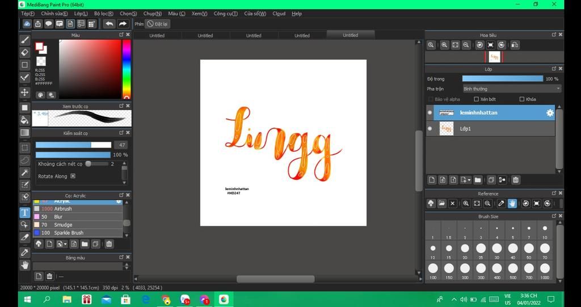Open add-brush dropdown arrow in brush panel
Viewport: 581px width, 307px height.
click(x=66, y=244)
